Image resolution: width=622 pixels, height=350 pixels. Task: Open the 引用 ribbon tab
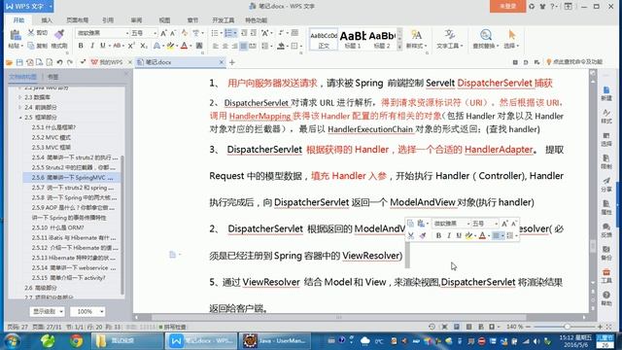click(108, 19)
